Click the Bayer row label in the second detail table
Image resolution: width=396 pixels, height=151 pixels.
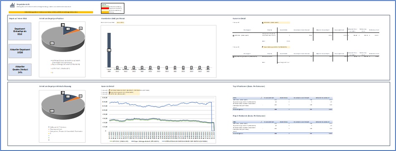pyautogui.click(x=245, y=57)
